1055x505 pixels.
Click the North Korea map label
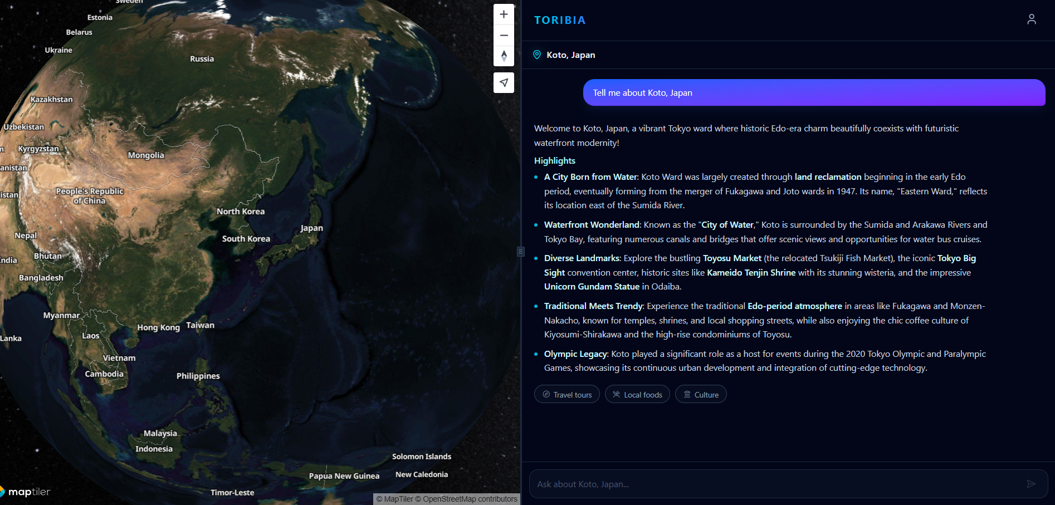[x=241, y=211]
